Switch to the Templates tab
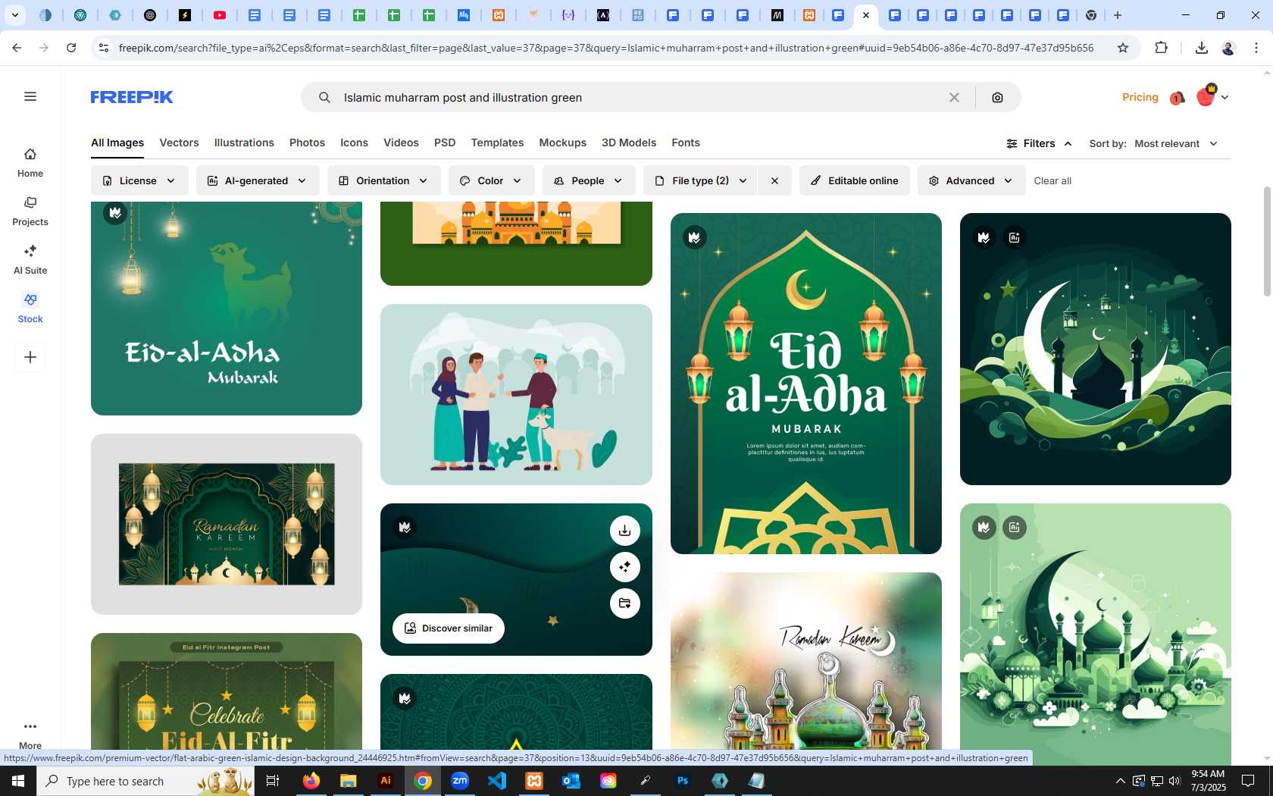Image resolution: width=1273 pixels, height=796 pixels. pyautogui.click(x=497, y=143)
